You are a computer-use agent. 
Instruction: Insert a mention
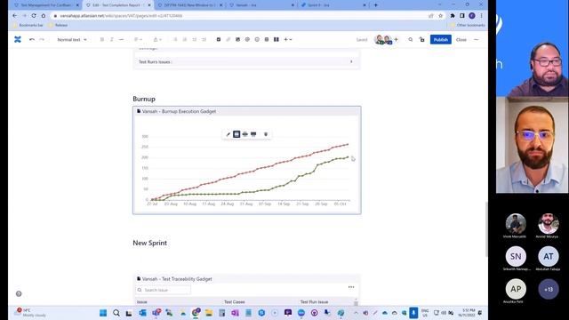(247, 39)
